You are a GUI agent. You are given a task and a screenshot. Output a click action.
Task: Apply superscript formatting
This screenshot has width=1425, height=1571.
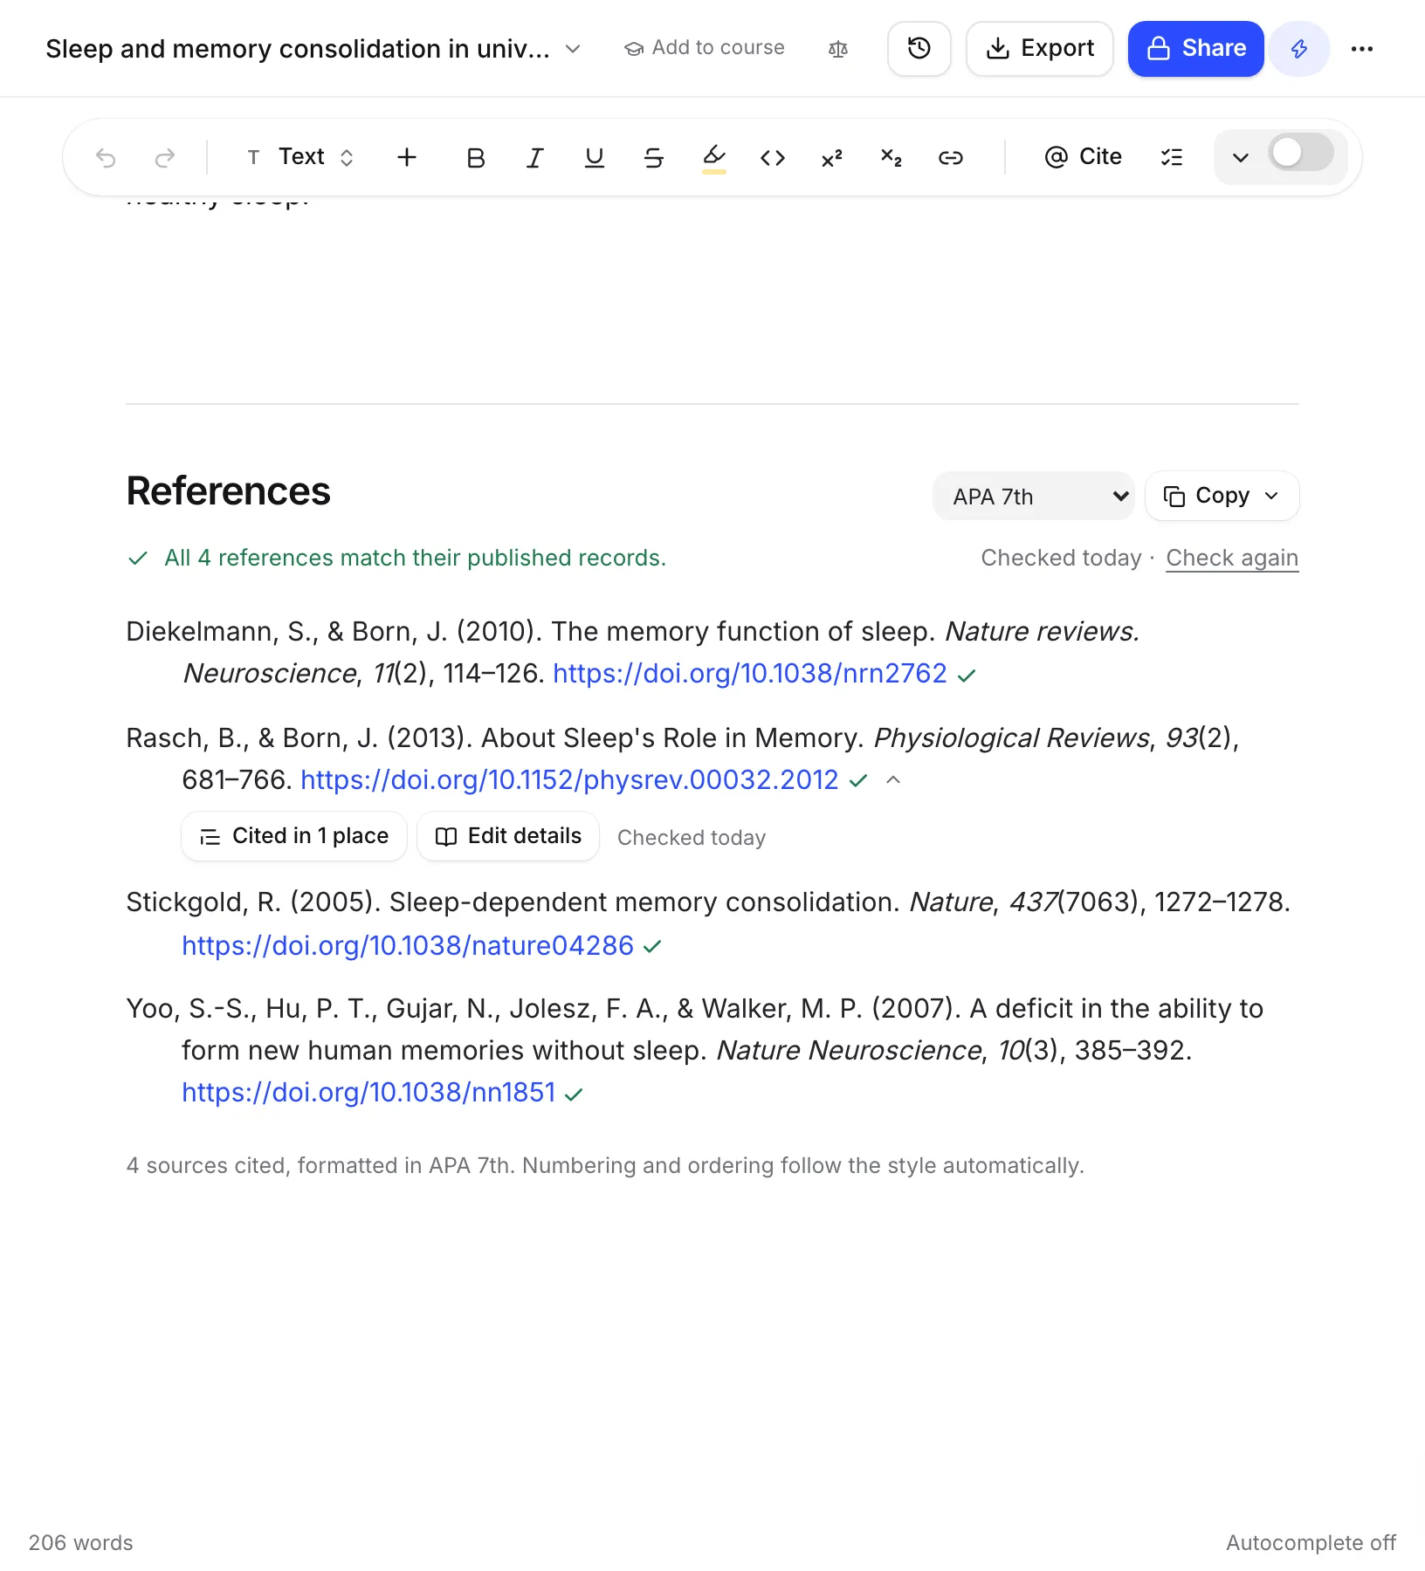coord(832,158)
